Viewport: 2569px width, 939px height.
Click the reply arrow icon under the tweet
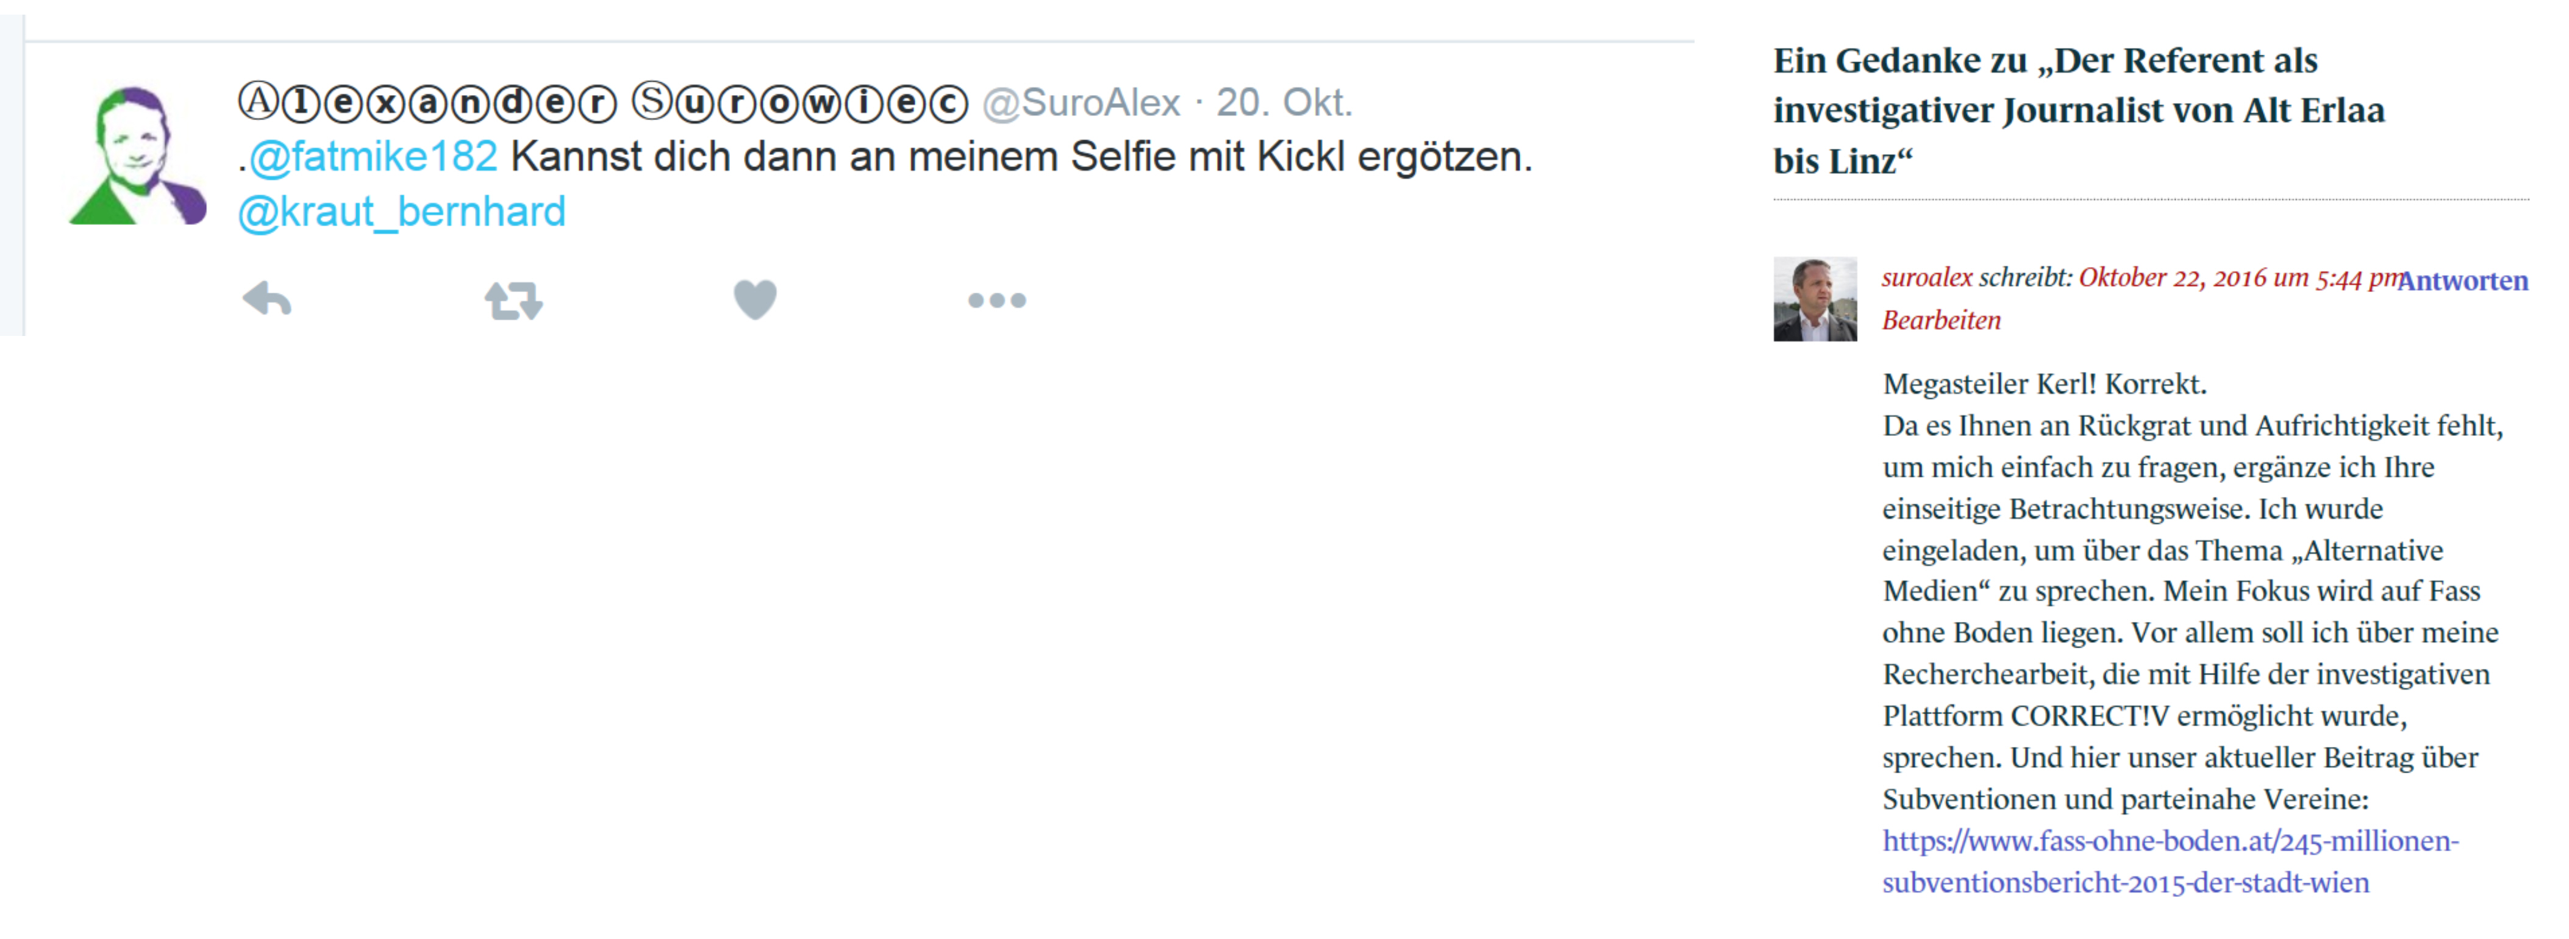point(267,299)
